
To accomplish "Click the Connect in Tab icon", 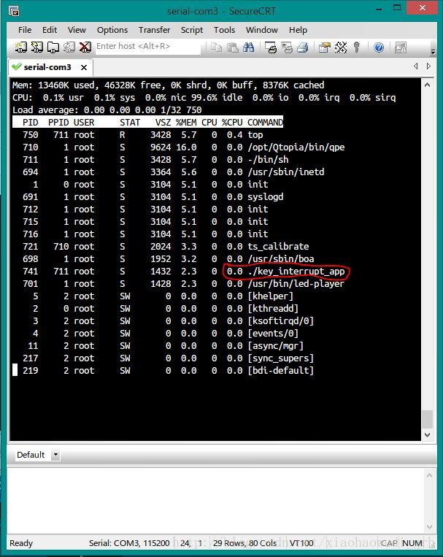I will pyautogui.click(x=53, y=47).
